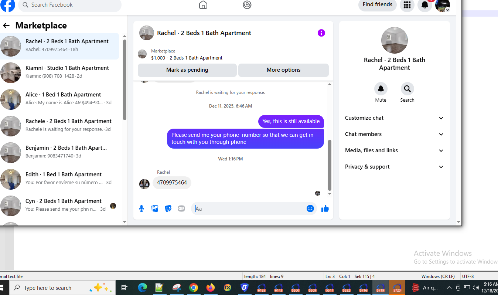Expand Customize chat section

coord(395,118)
